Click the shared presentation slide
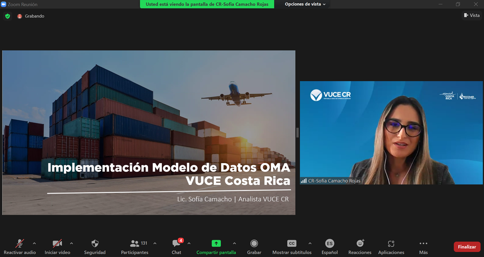Image resolution: width=484 pixels, height=257 pixels. (x=149, y=133)
